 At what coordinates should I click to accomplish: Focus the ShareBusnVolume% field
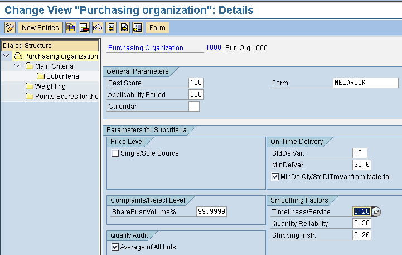coord(211,212)
